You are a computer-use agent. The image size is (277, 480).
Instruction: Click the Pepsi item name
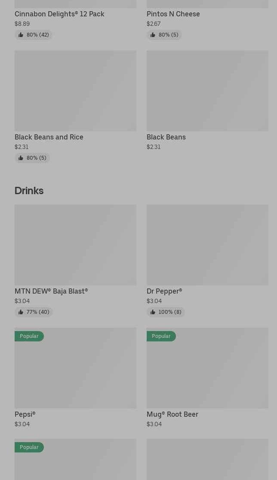[25, 414]
